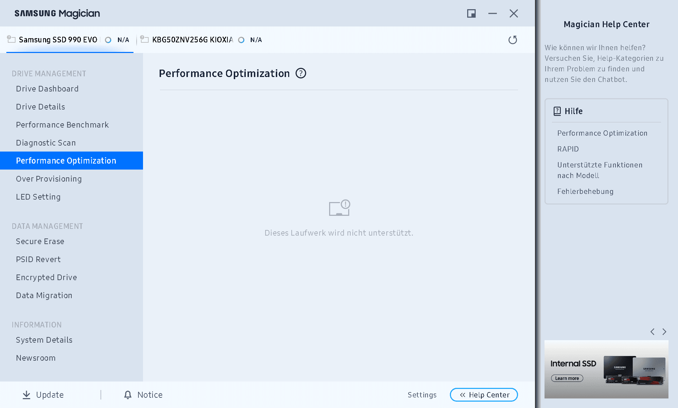Image resolution: width=678 pixels, height=408 pixels.
Task: Open Over Provisioning in sidebar
Action: point(49,179)
